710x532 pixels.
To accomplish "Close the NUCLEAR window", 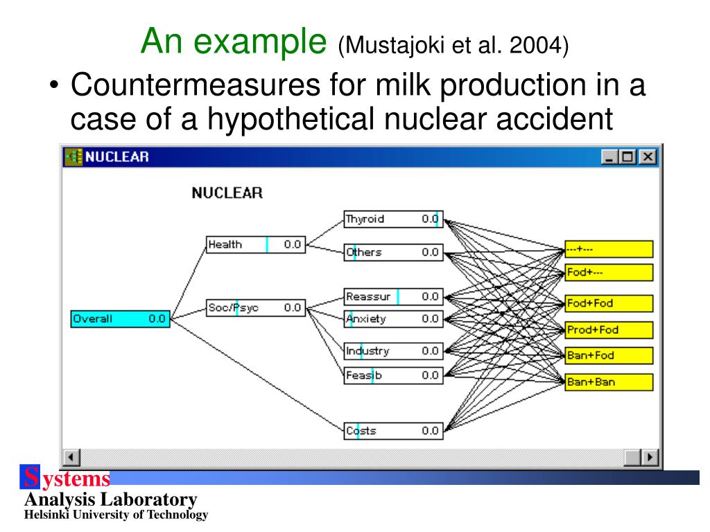I will (648, 157).
